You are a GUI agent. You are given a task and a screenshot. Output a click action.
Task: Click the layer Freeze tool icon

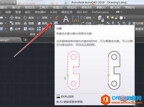coord(119,23)
